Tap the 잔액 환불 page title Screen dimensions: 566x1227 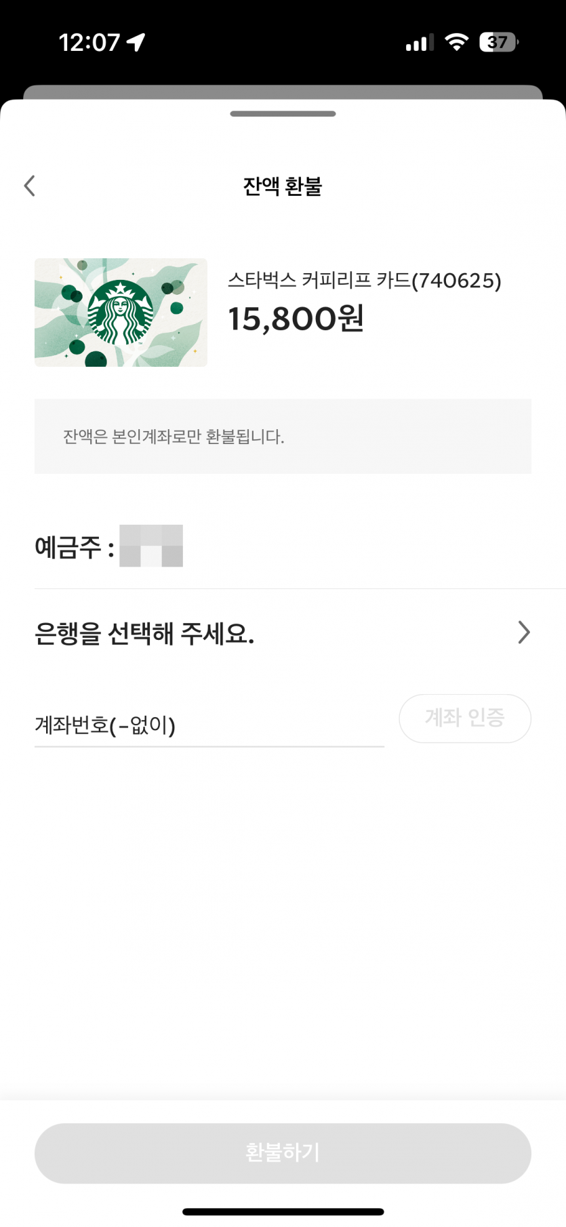pyautogui.click(x=283, y=186)
